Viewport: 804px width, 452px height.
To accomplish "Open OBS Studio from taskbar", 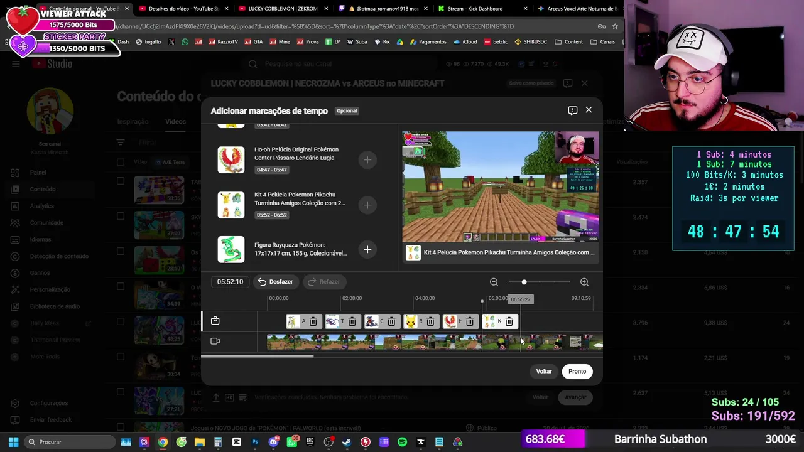I will (x=329, y=442).
